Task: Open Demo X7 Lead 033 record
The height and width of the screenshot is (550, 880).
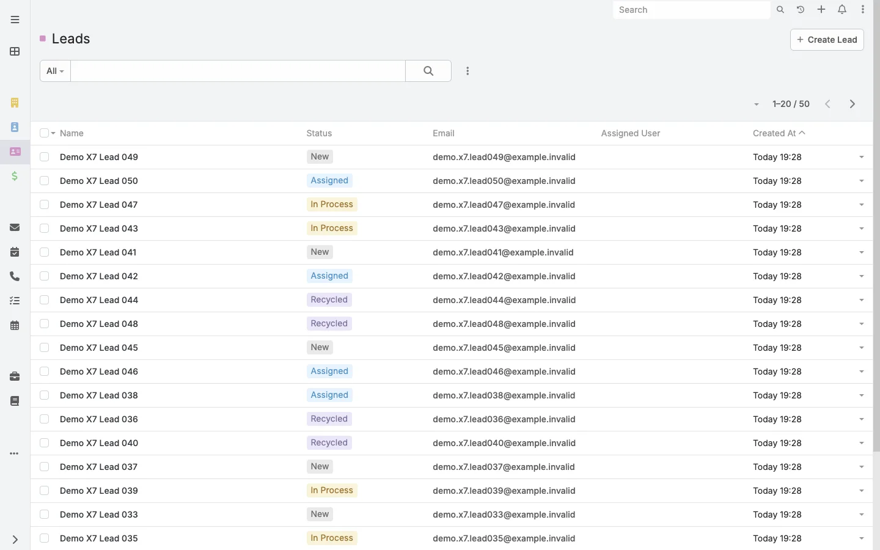Action: click(x=99, y=515)
